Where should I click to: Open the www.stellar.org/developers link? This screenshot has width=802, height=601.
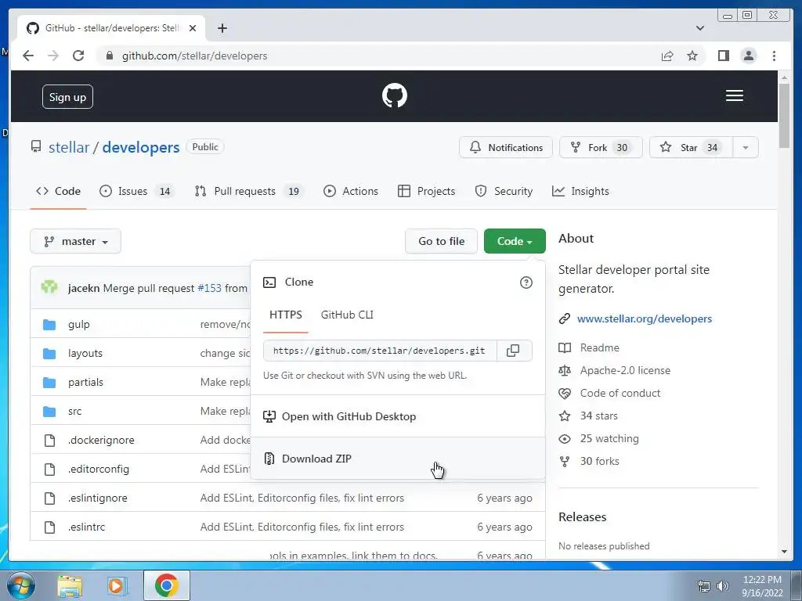point(645,319)
